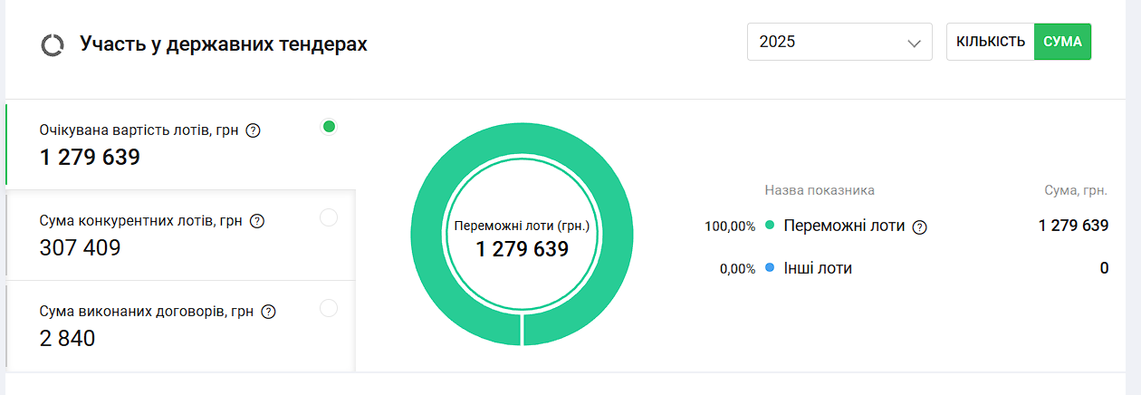The width and height of the screenshot is (1141, 395).
Task: Click the green Переможні лоти legend dot
Action: [770, 226]
